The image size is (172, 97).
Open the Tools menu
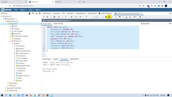pos(31,10)
